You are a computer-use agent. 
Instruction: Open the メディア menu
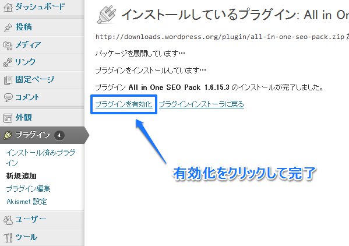[x=29, y=45]
